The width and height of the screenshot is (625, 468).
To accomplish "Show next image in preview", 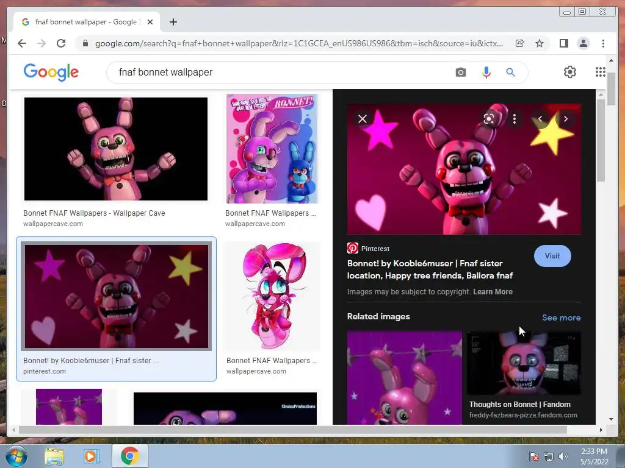I will coord(566,119).
